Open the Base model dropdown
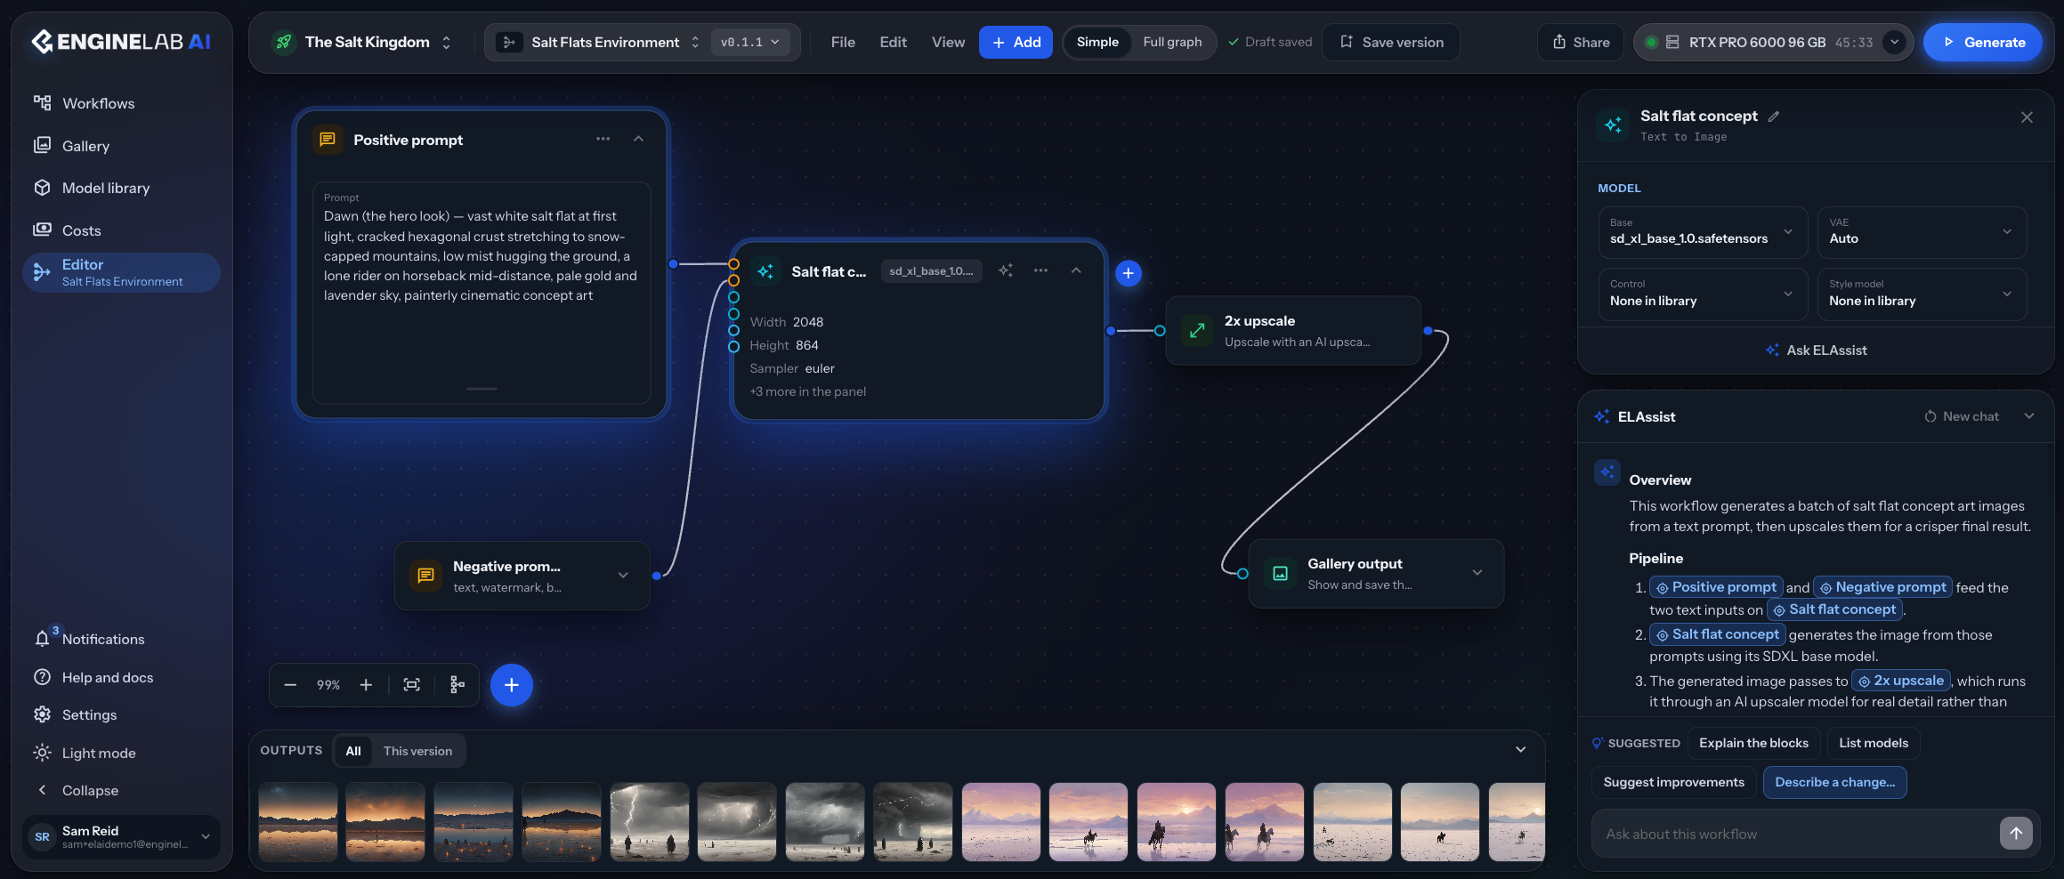Screen dimensions: 2064x879 (x=1703, y=232)
